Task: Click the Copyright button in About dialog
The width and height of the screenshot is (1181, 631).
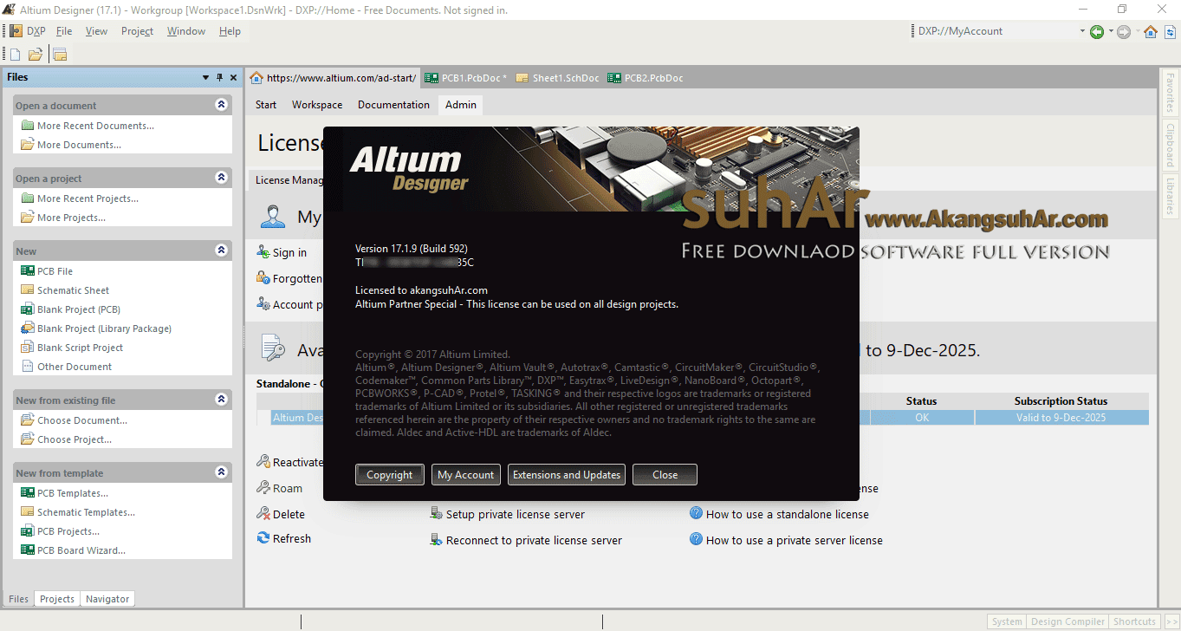Action: coord(390,475)
